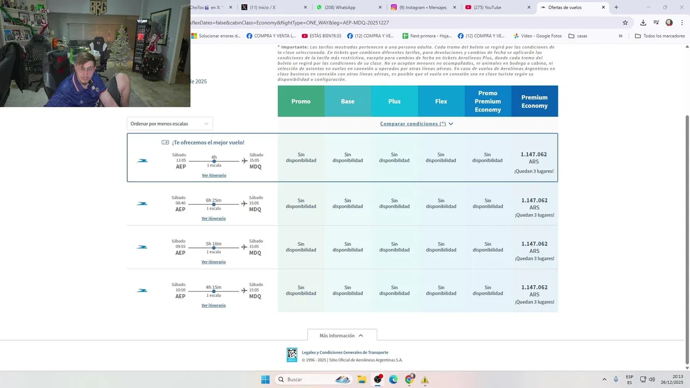Open the 'Next primora - Hoja...' bookmark

coord(426,36)
